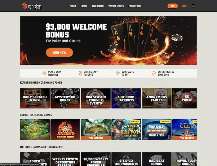Image resolution: width=217 pixels, height=166 pixels.
Task: Select the Hot Drop Jackpots tile
Action: (126, 98)
